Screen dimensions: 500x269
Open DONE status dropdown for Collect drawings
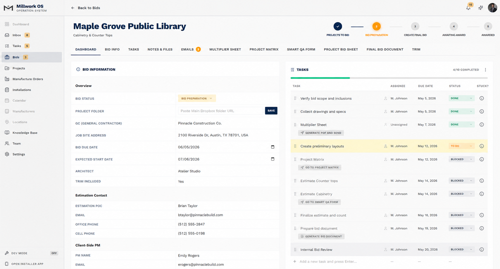click(x=461, y=111)
